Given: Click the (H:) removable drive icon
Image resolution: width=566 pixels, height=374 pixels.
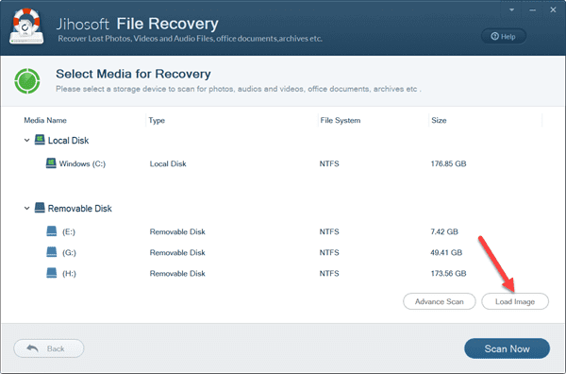Looking at the screenshot, I should (52, 273).
